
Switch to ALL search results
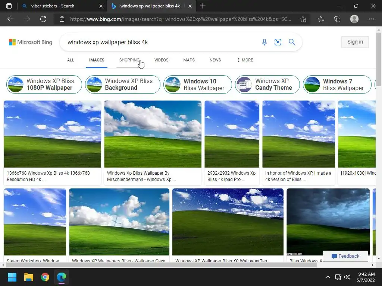[x=71, y=60]
